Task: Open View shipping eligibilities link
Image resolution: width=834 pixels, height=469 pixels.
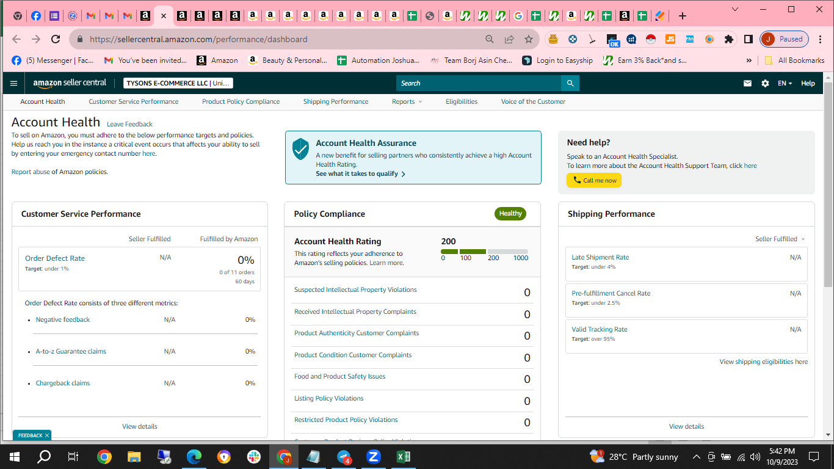Action: coord(763,362)
